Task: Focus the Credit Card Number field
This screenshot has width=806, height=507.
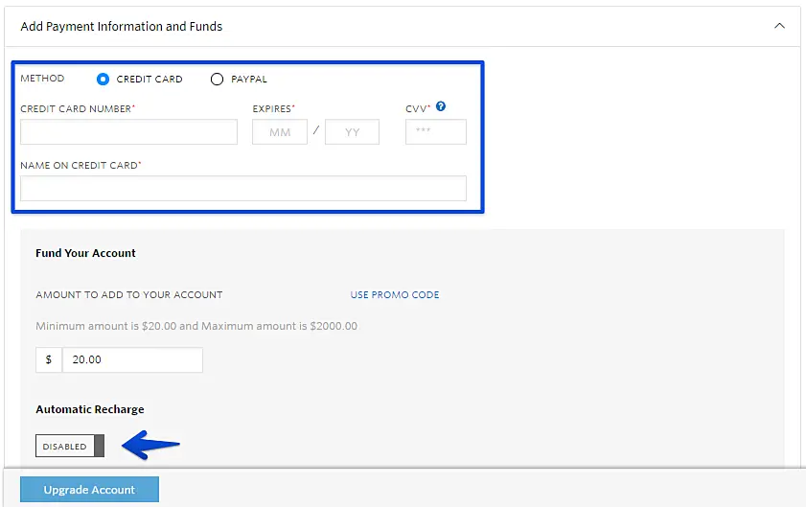Action: (x=129, y=131)
